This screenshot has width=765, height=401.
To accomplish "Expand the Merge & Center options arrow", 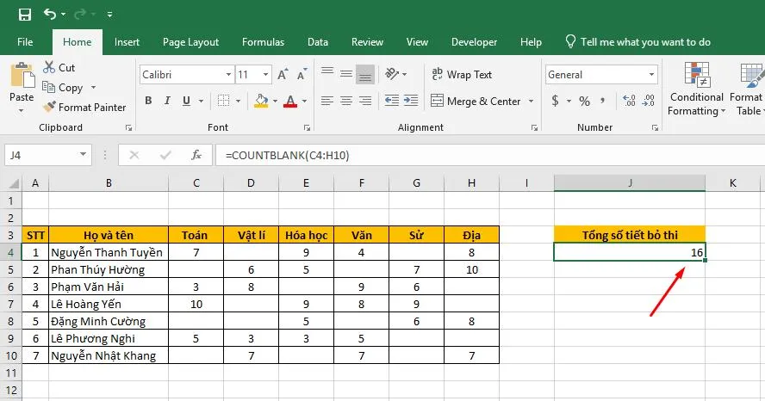I will pos(531,102).
